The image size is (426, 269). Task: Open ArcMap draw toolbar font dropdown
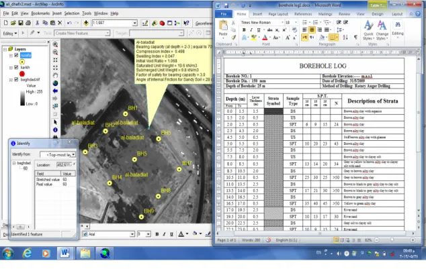pos(132,234)
